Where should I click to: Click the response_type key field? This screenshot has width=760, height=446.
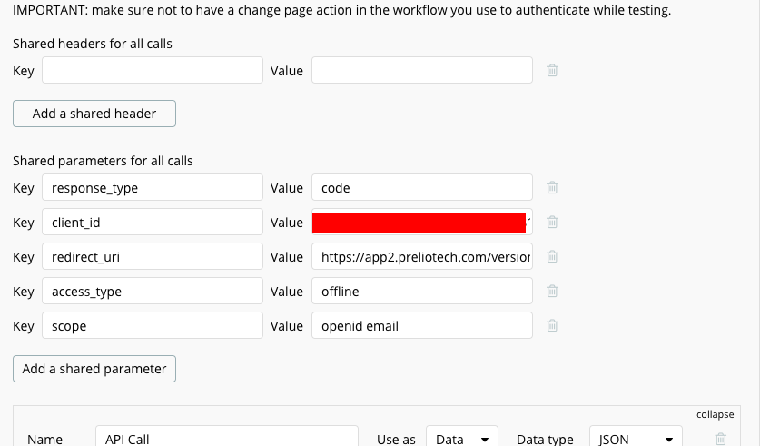152,188
